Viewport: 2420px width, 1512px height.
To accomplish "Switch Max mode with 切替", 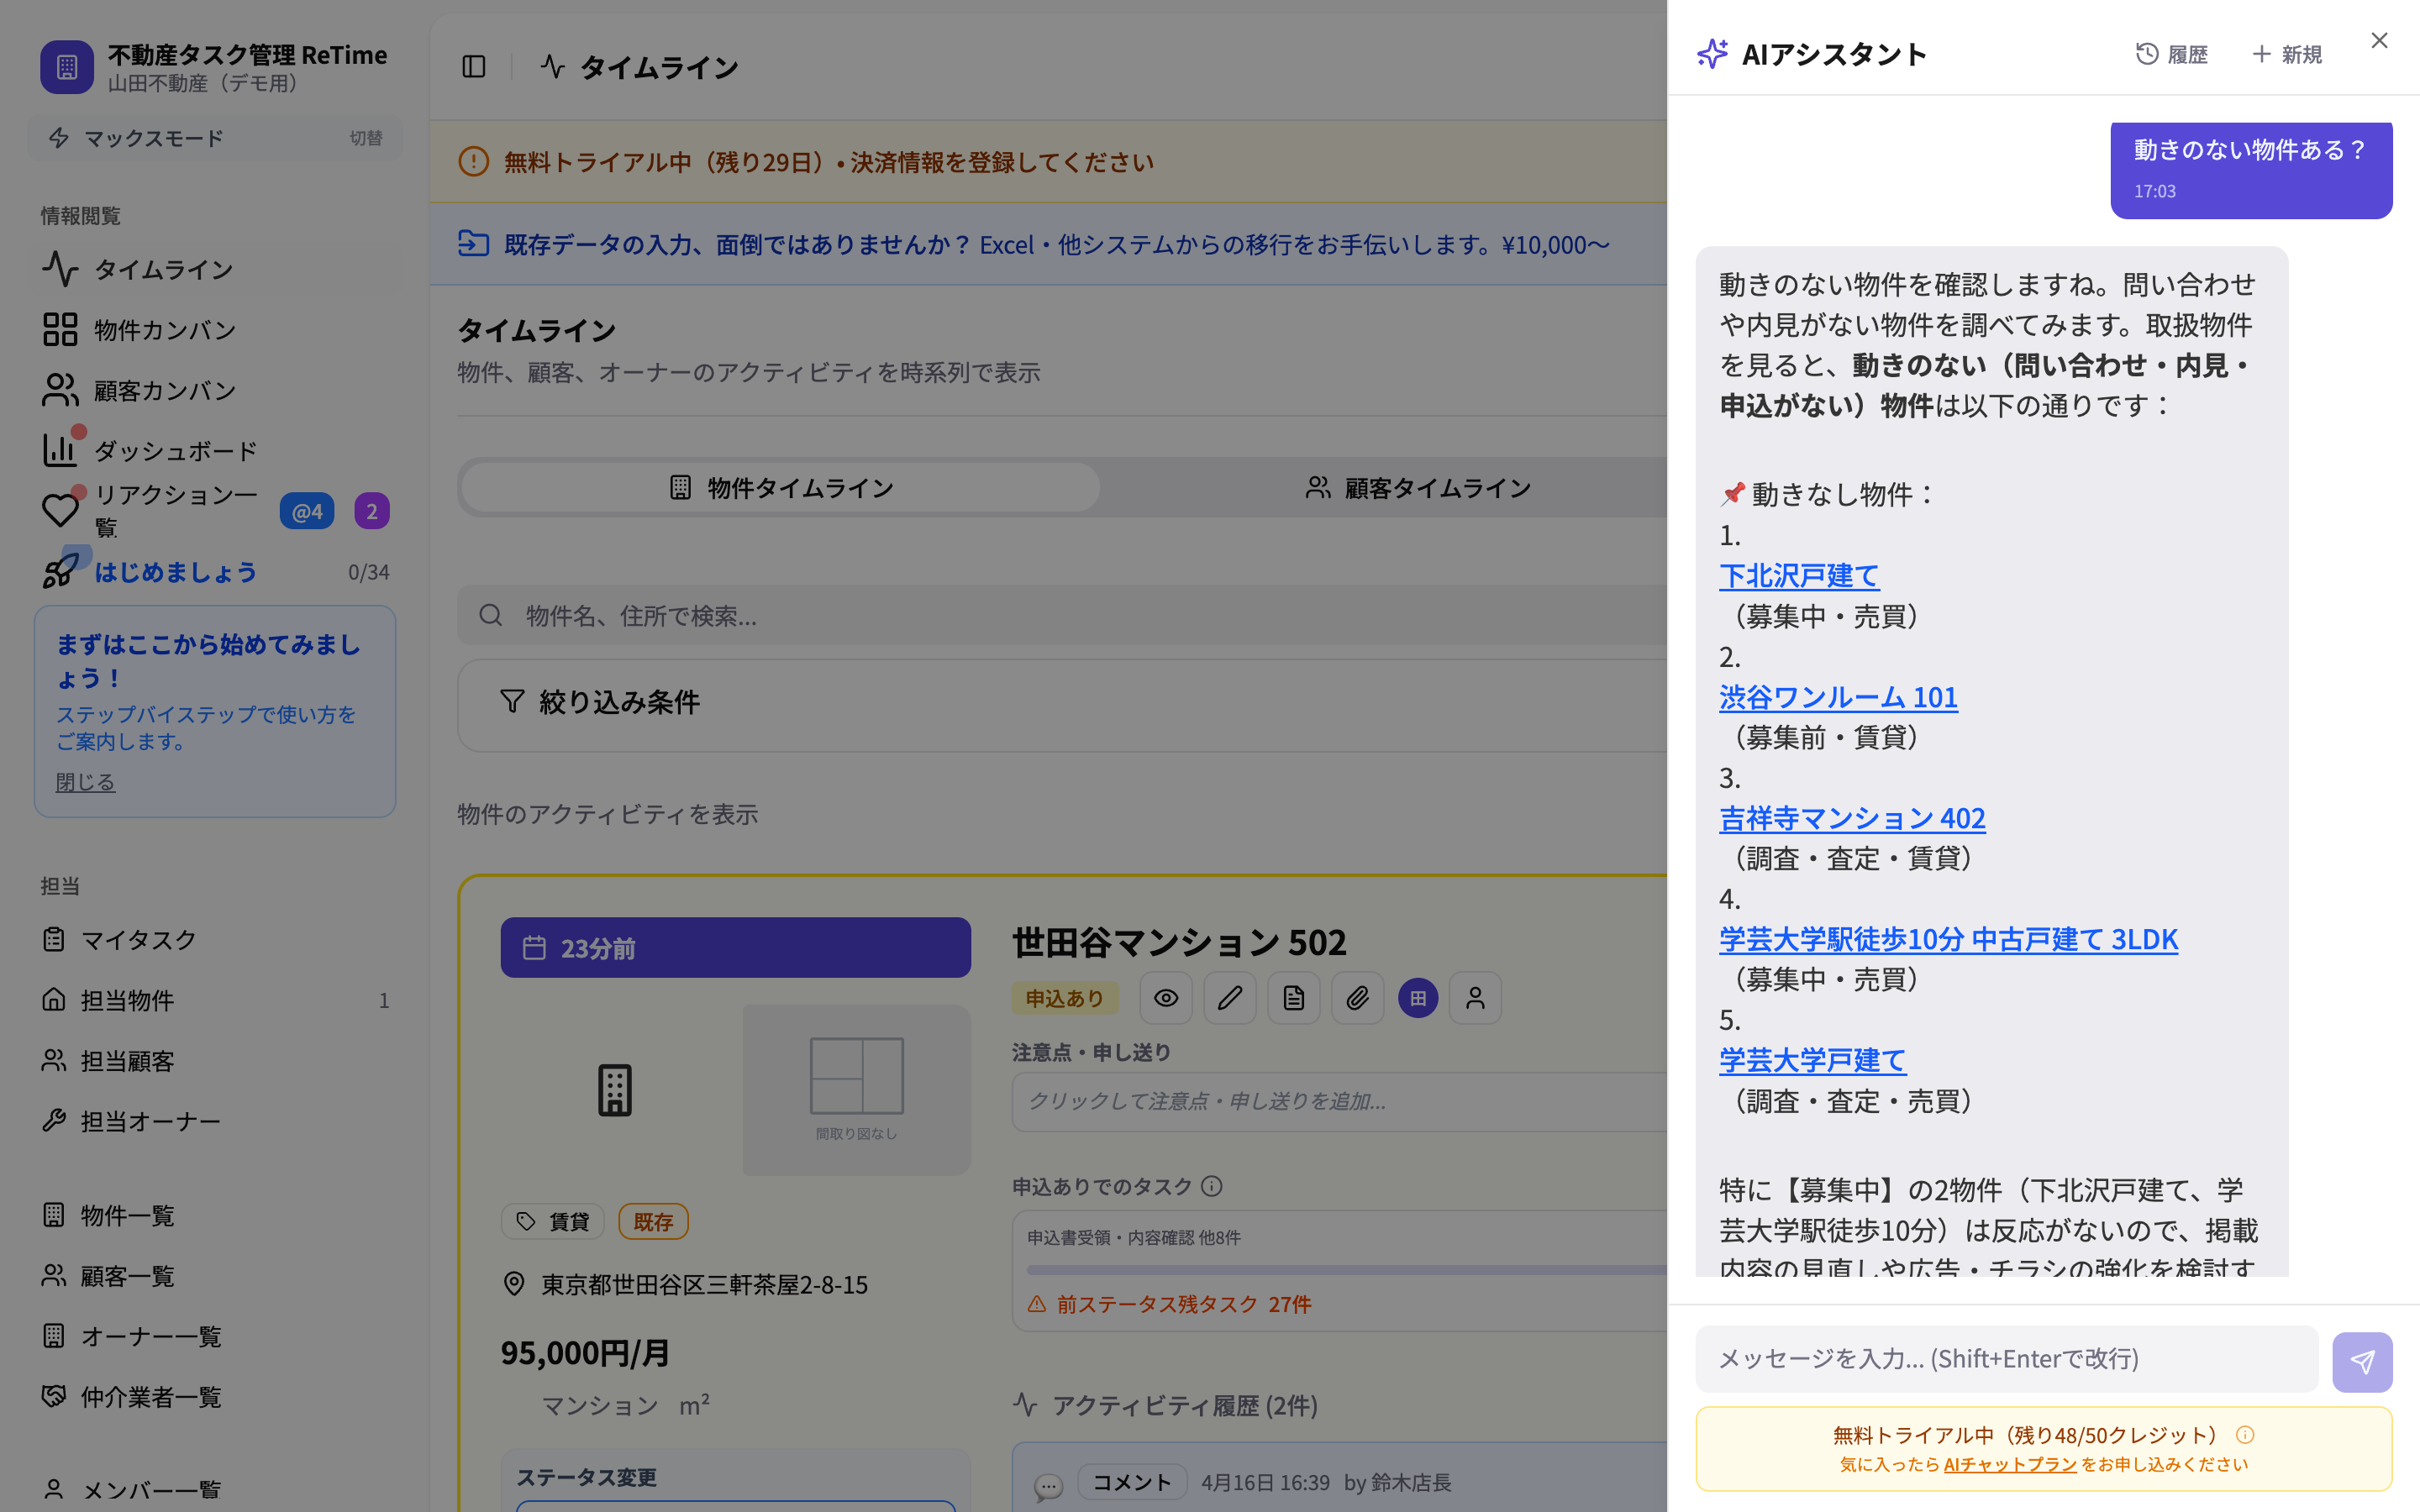I will pos(366,138).
